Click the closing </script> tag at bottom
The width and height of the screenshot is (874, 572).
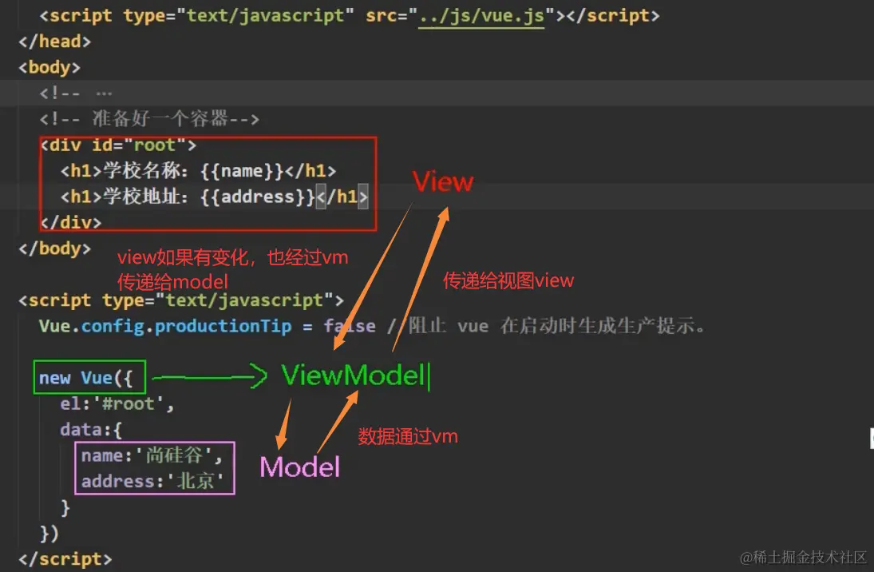pos(64,558)
